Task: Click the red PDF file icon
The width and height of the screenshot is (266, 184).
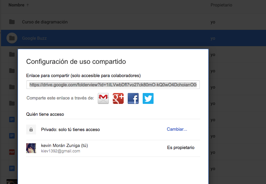Action: [12, 152]
